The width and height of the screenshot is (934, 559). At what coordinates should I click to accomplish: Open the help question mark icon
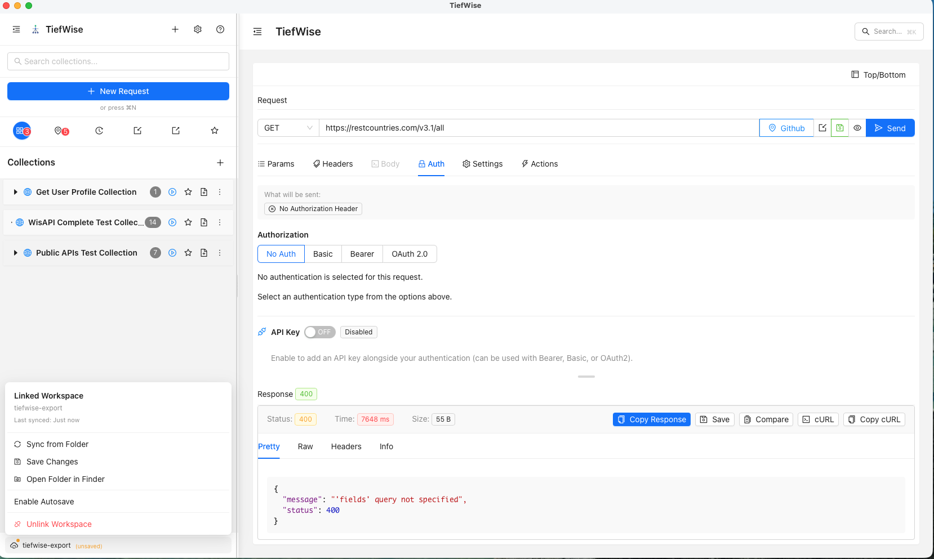click(220, 29)
